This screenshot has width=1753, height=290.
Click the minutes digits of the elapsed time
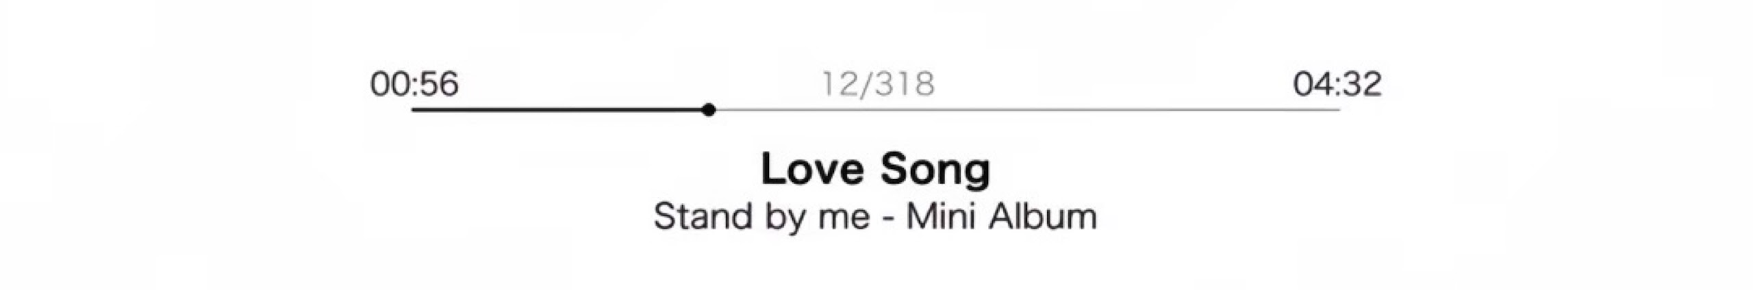pos(391,84)
